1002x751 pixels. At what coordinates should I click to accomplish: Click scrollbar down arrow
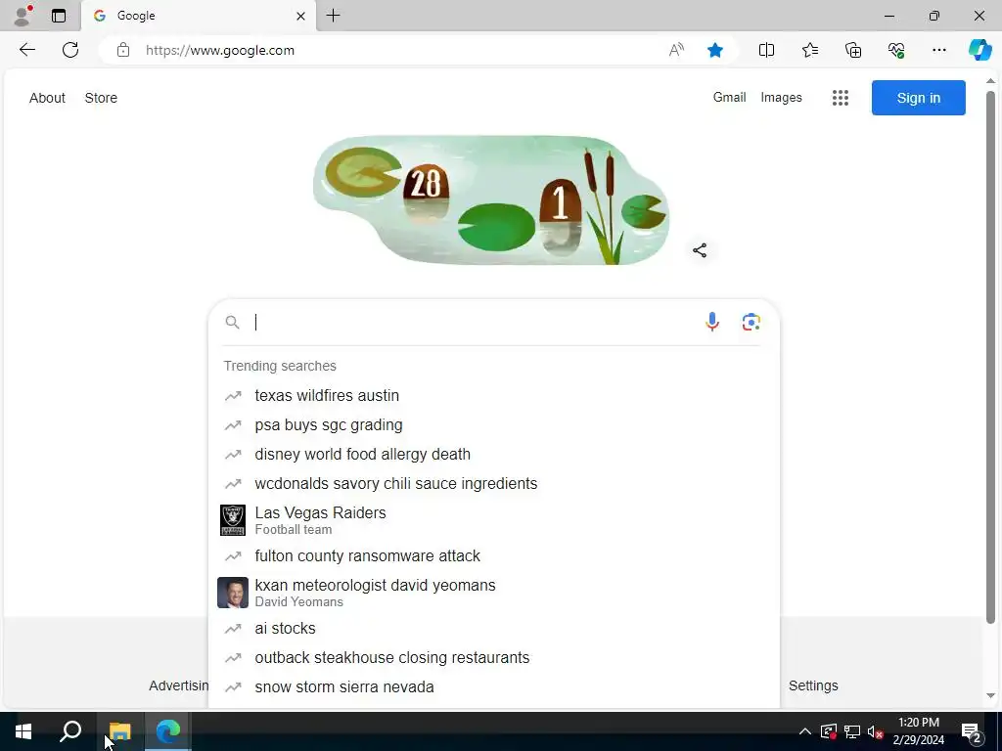tap(990, 695)
